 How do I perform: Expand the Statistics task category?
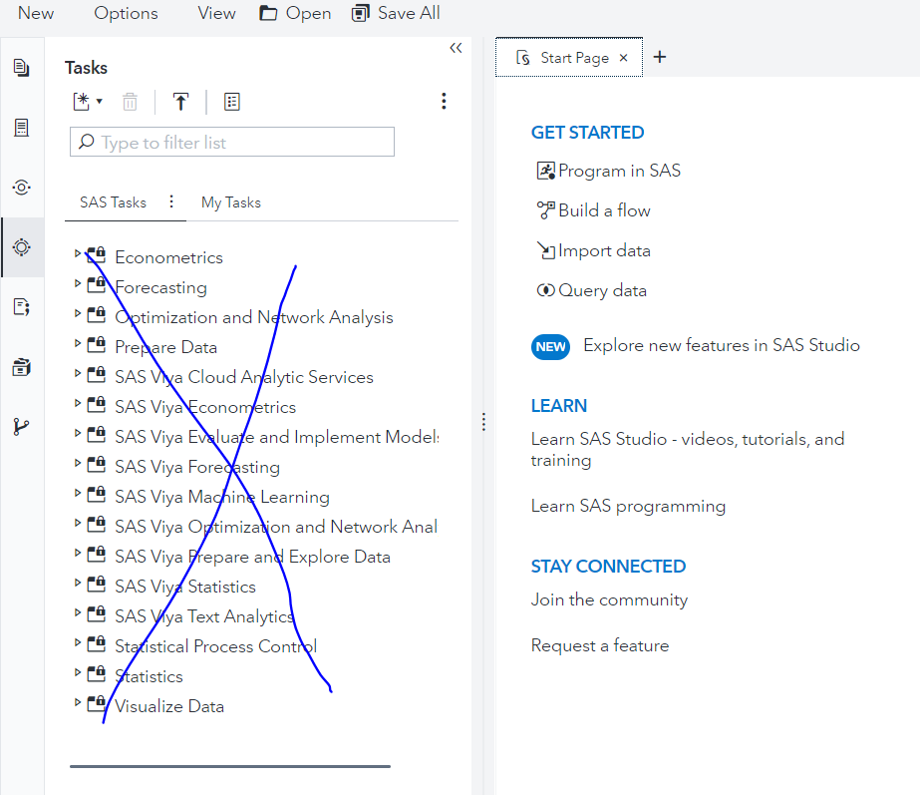79,675
